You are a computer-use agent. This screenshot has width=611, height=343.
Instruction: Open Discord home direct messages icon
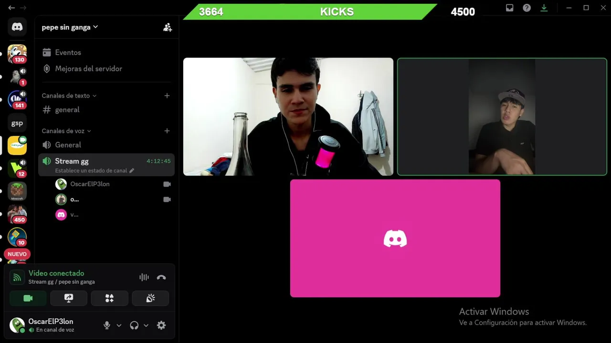click(x=17, y=27)
